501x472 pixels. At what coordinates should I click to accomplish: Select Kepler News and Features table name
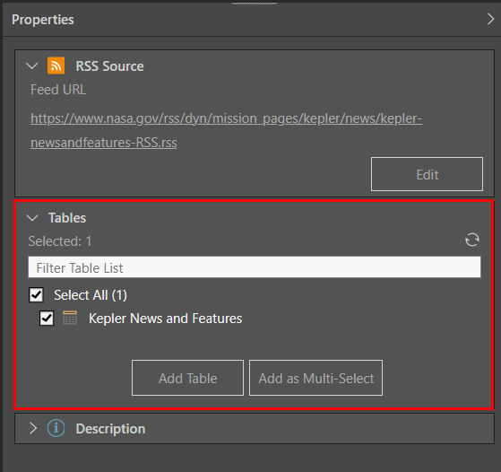click(165, 319)
